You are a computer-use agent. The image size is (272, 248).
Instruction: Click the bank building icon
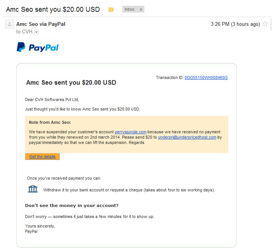coord(33,189)
